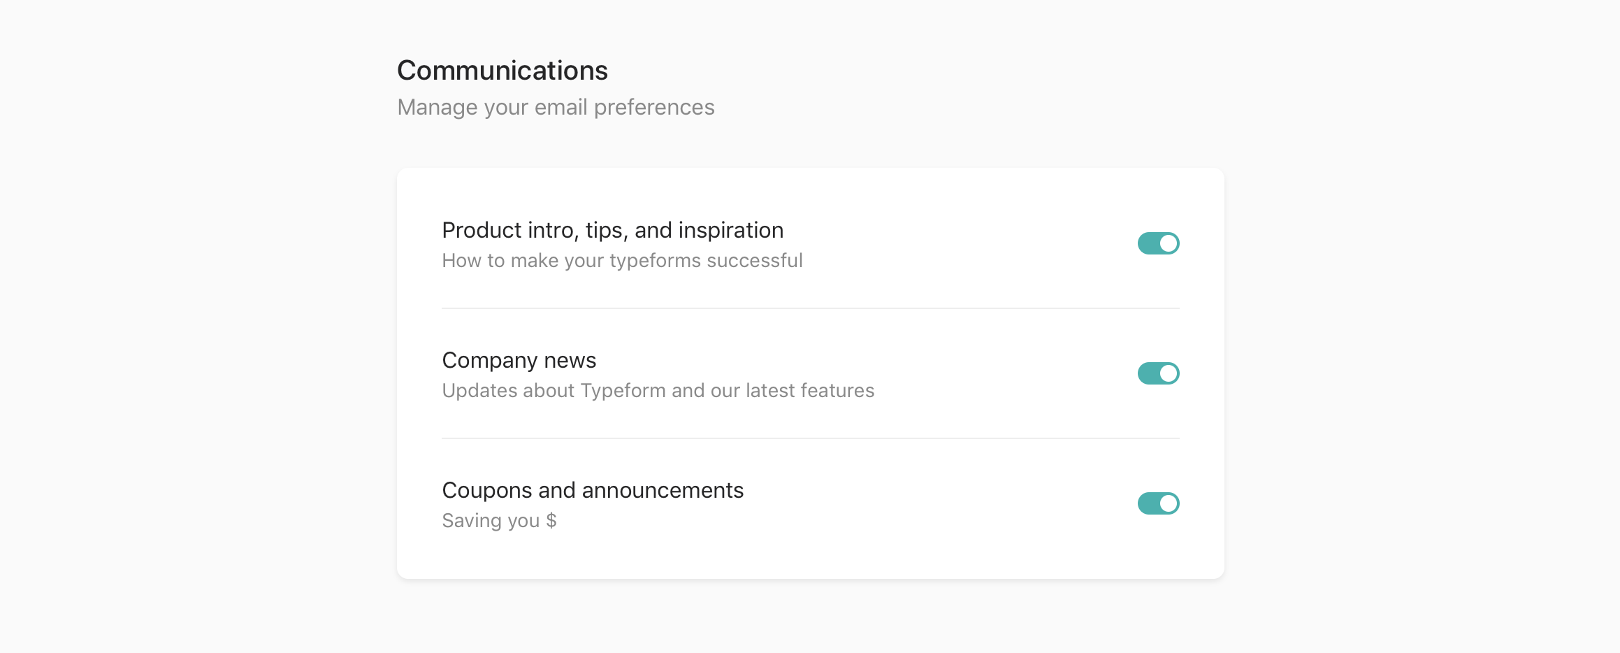The width and height of the screenshot is (1620, 653).
Task: Click the dollar sign in "Saving you $"
Action: pos(551,520)
